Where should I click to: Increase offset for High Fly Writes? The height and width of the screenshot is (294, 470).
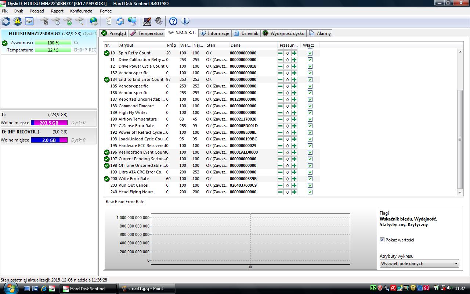(294, 113)
